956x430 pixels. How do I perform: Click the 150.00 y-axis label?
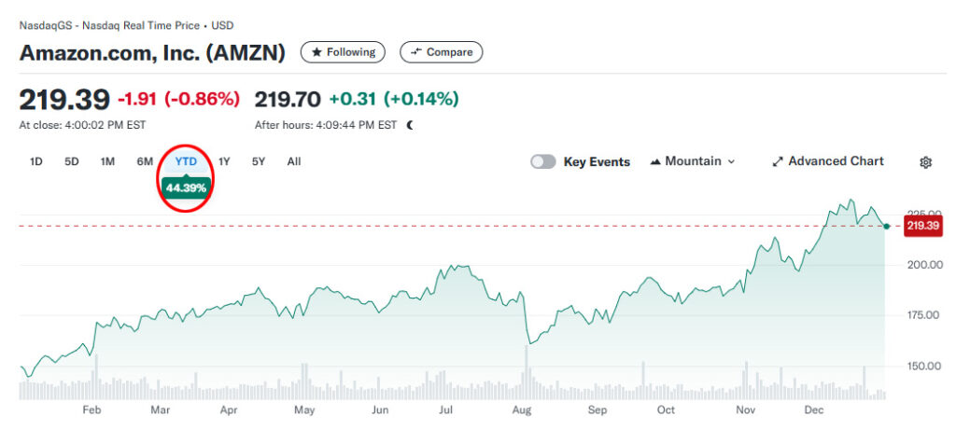925,366
